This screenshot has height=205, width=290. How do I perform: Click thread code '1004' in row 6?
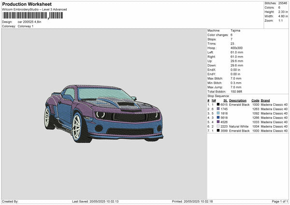256,127
